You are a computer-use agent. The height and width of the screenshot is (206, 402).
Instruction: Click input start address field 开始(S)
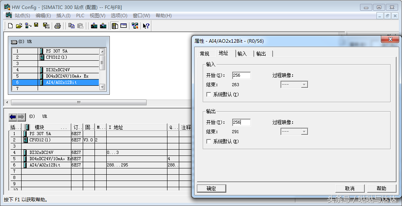coord(241,76)
